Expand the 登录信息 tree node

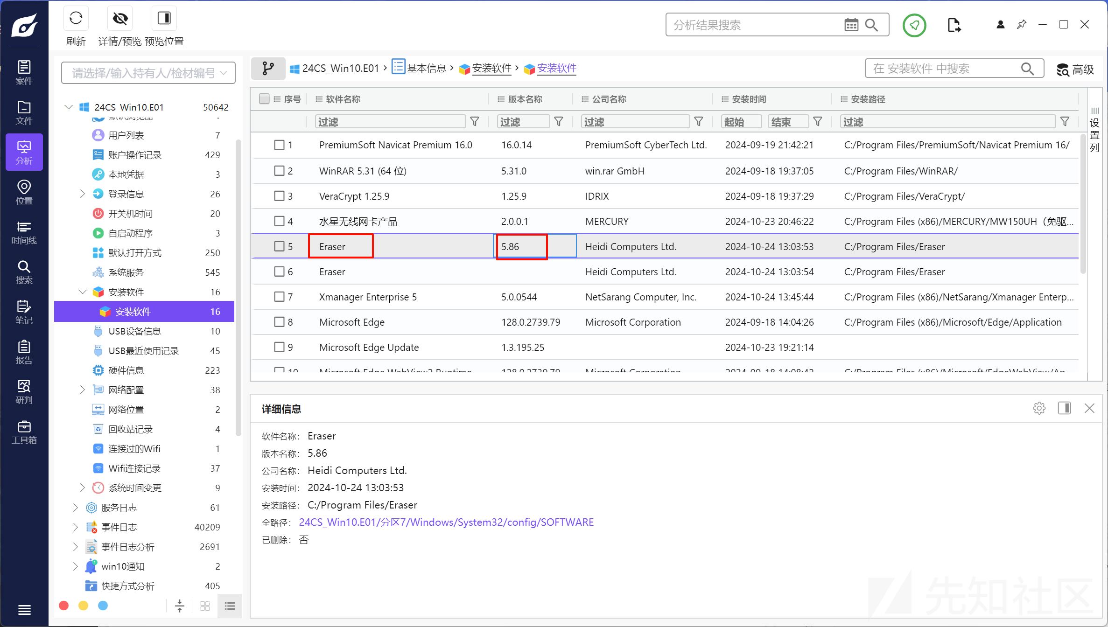[82, 194]
